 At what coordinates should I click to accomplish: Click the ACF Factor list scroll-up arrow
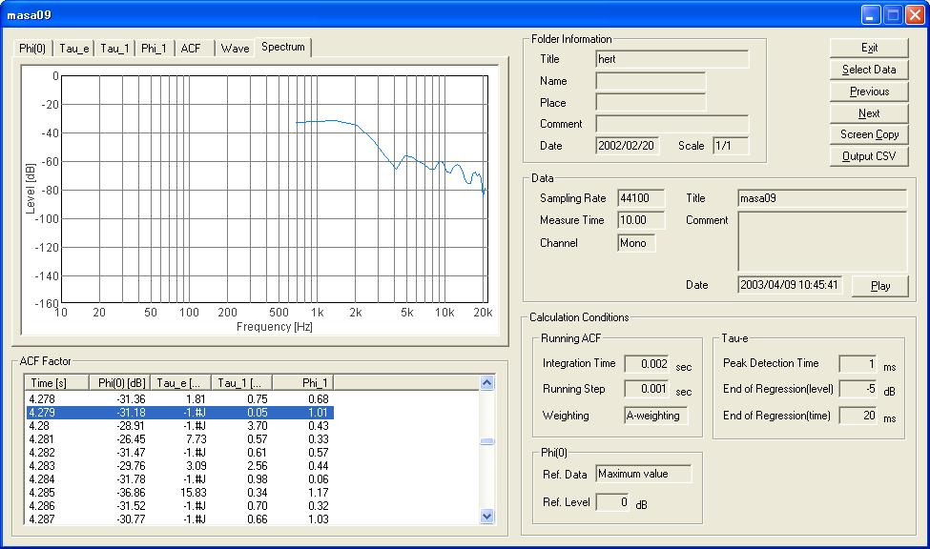pyautogui.click(x=487, y=383)
